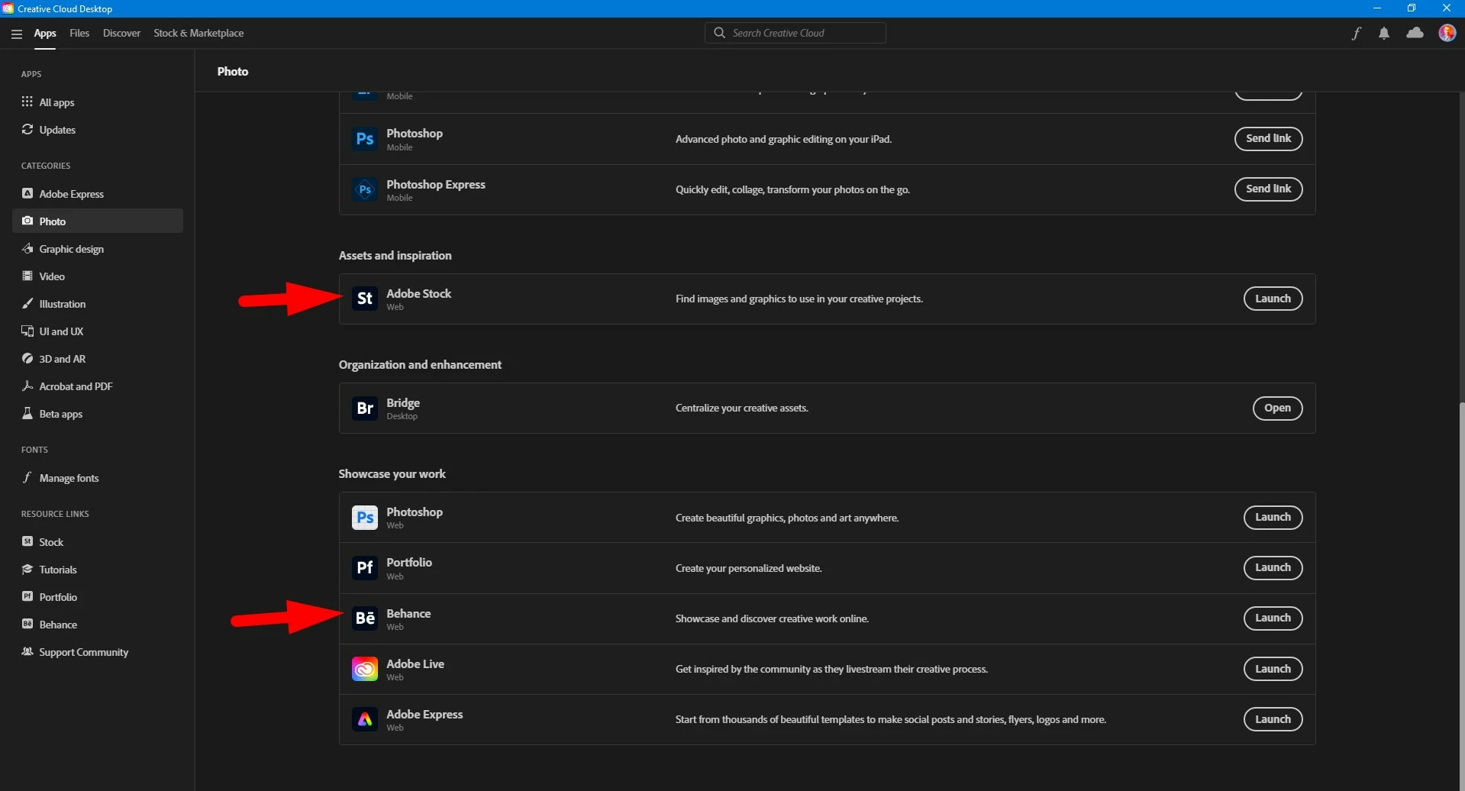Click the Search Creative Cloud field
The image size is (1465, 791).
(x=795, y=33)
